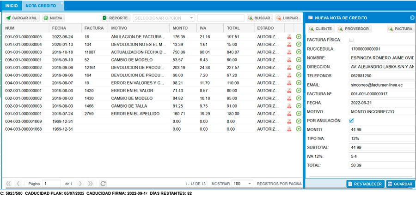Click the search text field beside Buscar

[220, 18]
